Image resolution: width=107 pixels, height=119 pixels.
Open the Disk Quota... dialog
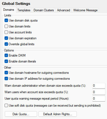[x=21, y=114]
